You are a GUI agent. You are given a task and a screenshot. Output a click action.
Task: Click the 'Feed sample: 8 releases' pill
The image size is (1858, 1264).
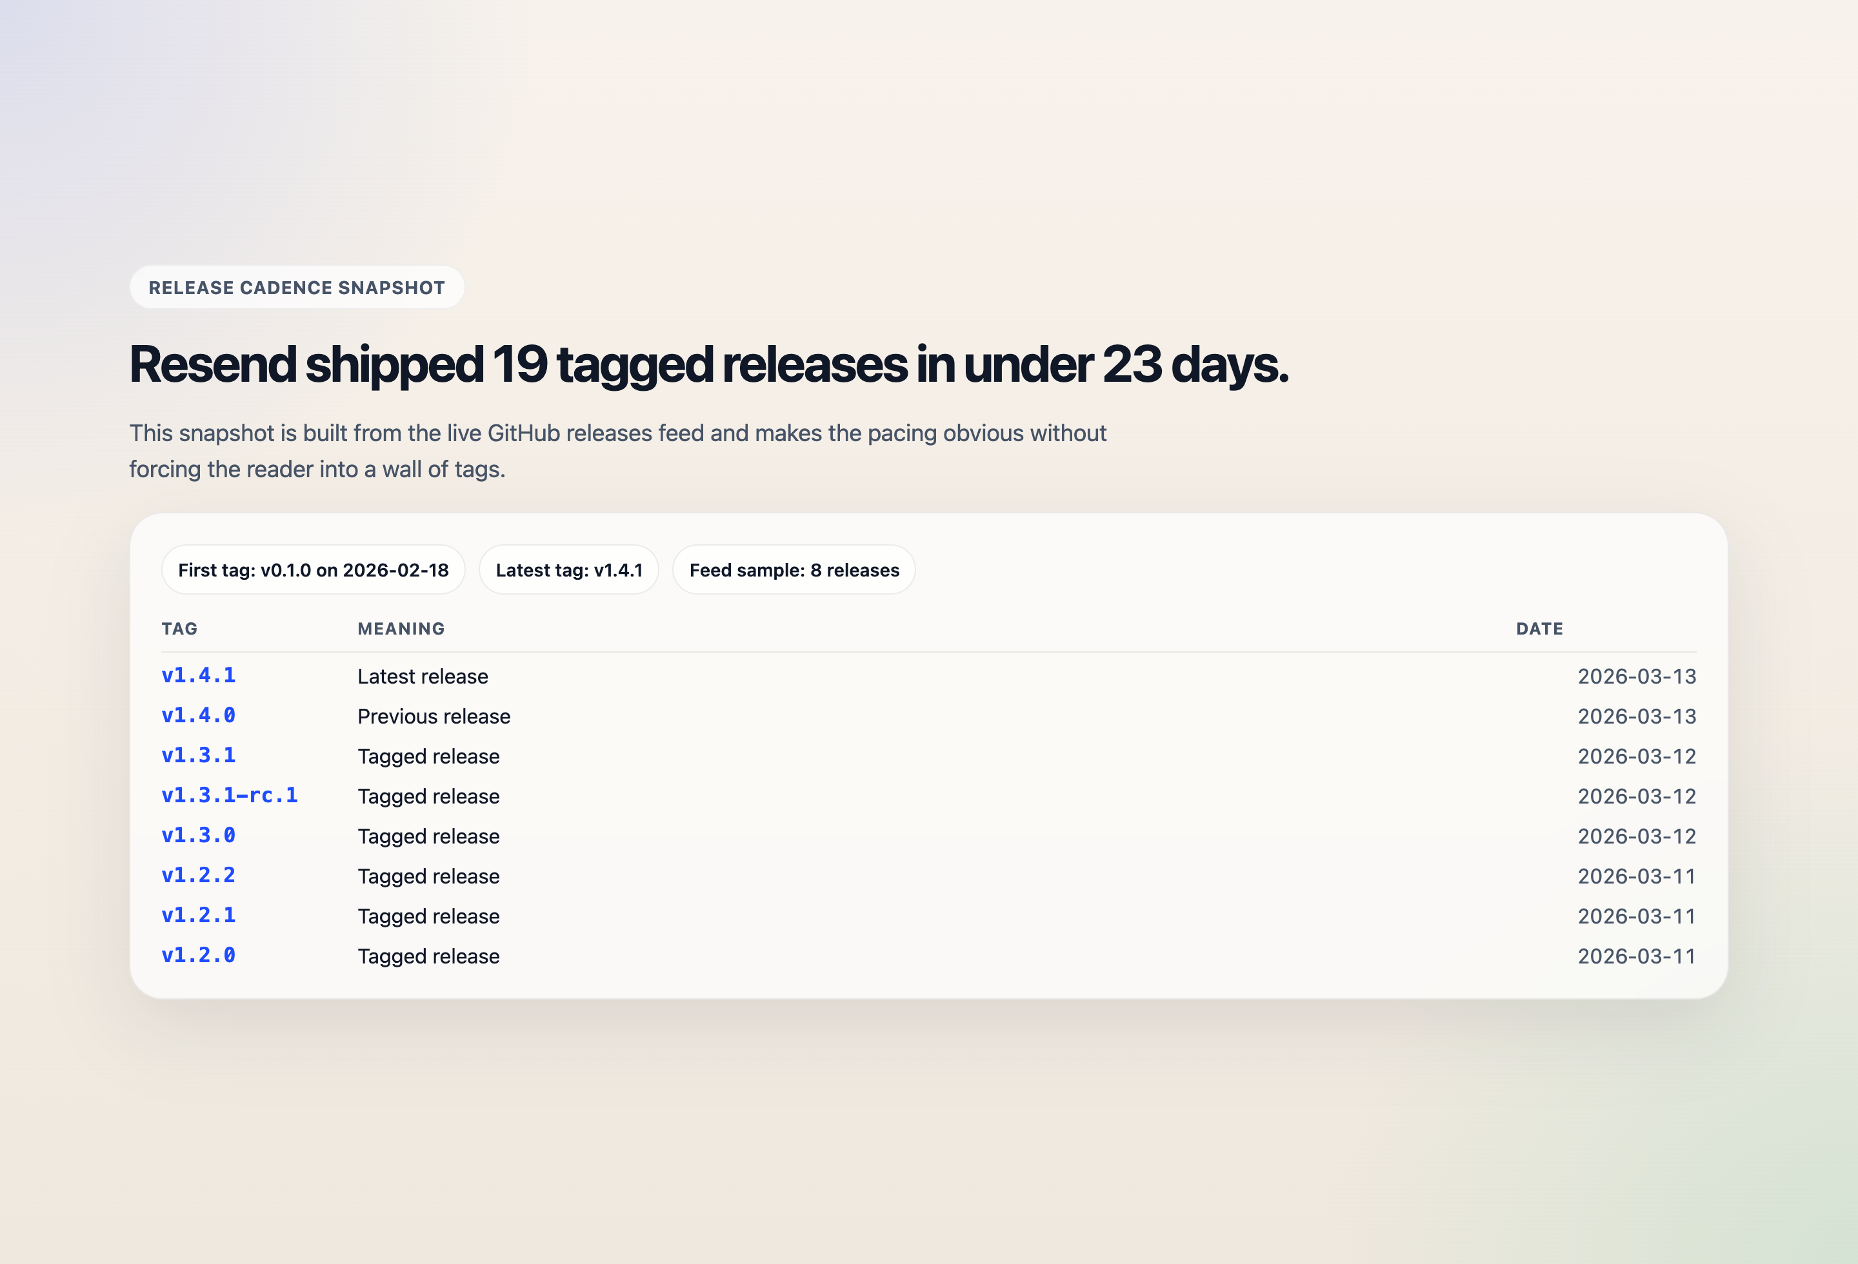pyautogui.click(x=794, y=569)
